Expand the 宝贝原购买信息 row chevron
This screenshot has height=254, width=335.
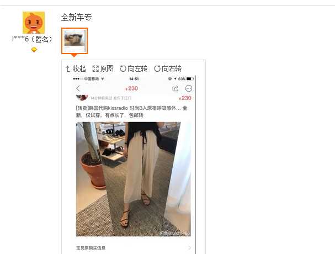[189, 248]
